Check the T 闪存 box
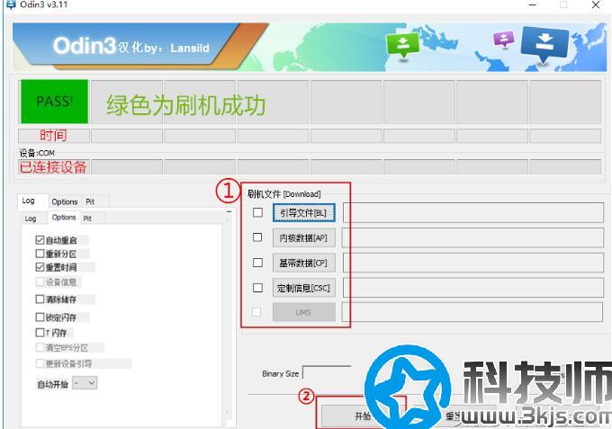The image size is (612, 429). 40,332
